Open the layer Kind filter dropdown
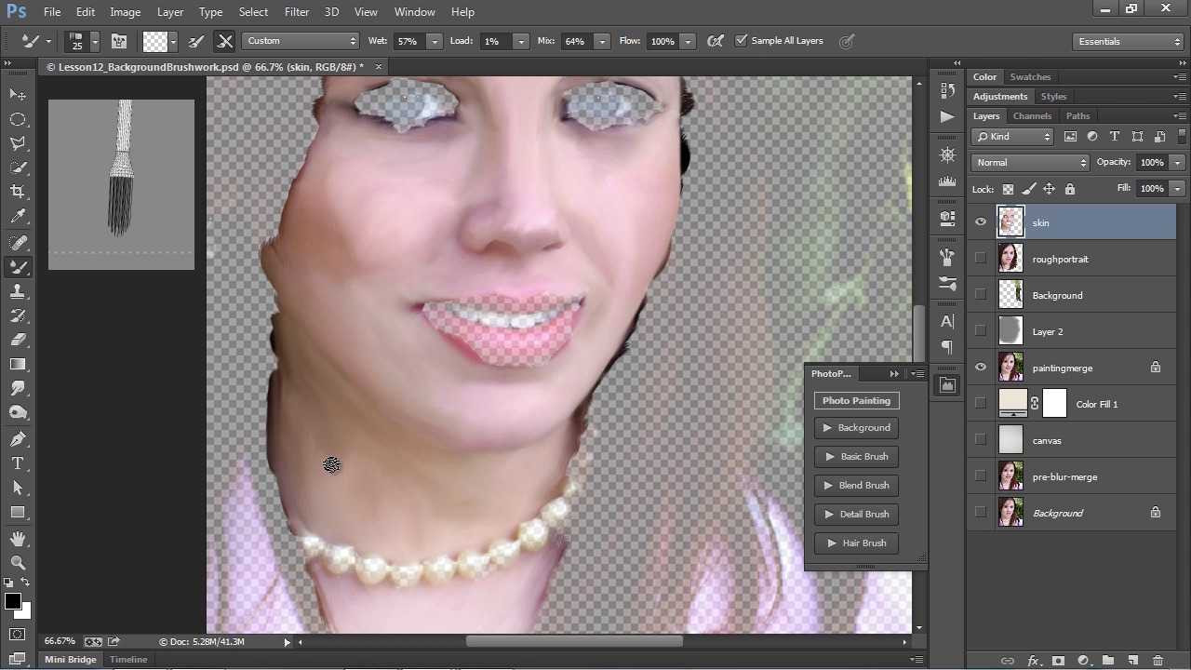Image resolution: width=1191 pixels, height=670 pixels. [1012, 137]
